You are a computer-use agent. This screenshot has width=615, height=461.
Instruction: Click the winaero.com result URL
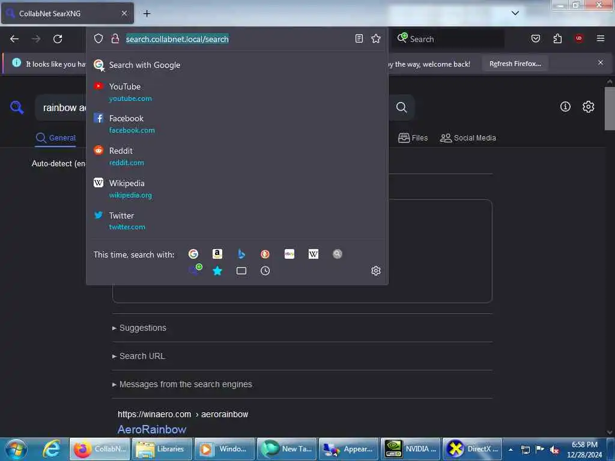[x=183, y=414]
